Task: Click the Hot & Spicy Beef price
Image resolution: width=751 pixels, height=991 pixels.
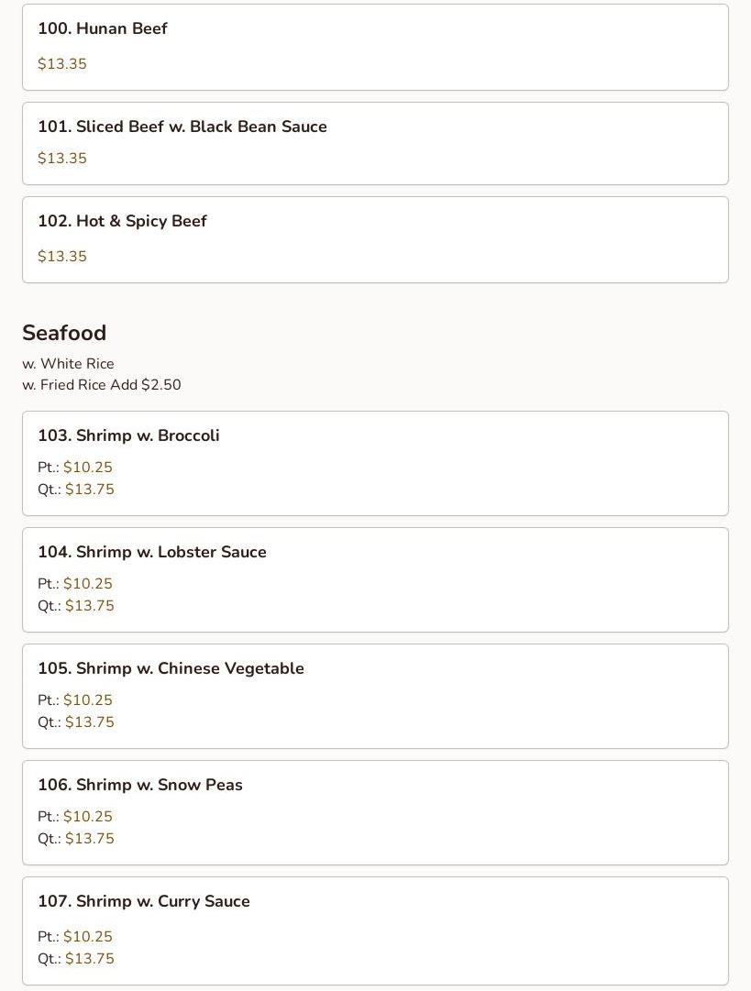Action: [x=62, y=257]
